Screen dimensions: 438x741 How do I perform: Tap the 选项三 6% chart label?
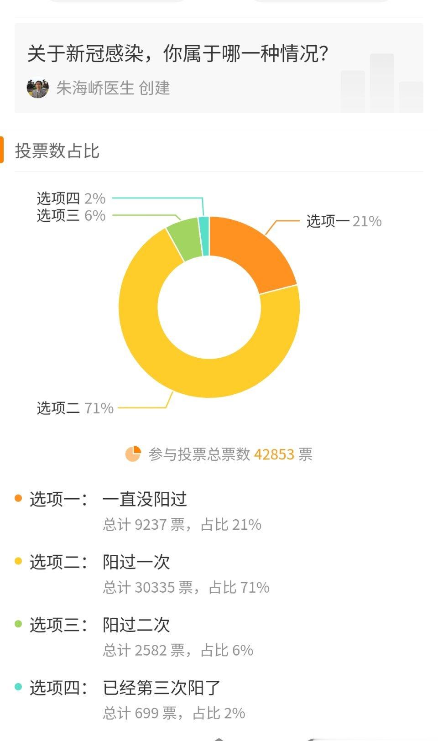click(x=71, y=215)
